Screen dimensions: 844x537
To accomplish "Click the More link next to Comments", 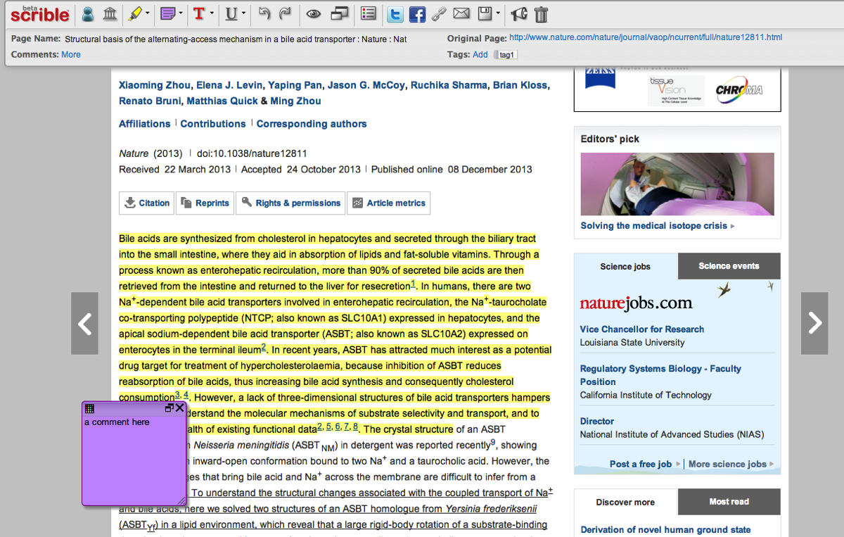I will pyautogui.click(x=71, y=54).
